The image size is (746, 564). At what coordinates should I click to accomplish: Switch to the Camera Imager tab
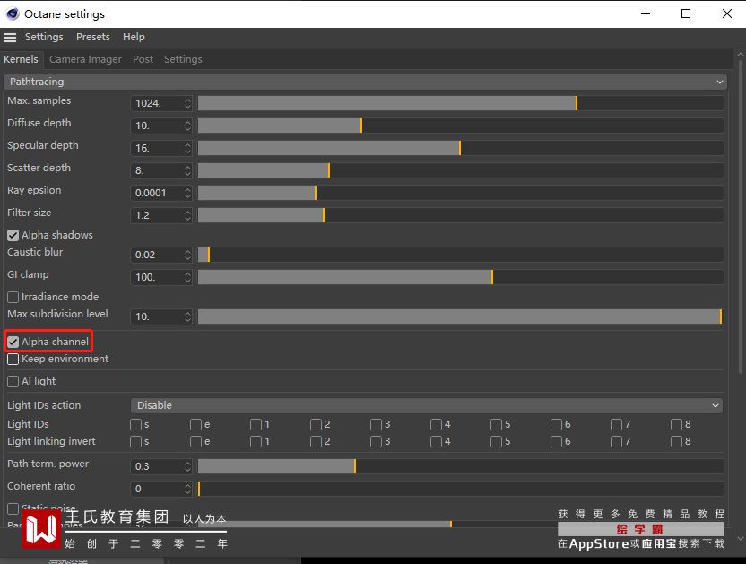click(86, 59)
